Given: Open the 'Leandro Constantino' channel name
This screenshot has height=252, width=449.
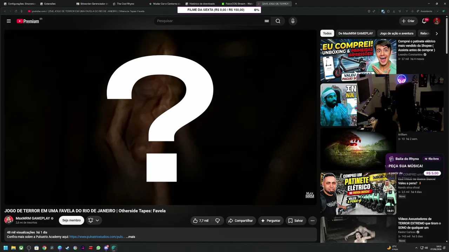Looking at the screenshot, I should click(x=410, y=55).
